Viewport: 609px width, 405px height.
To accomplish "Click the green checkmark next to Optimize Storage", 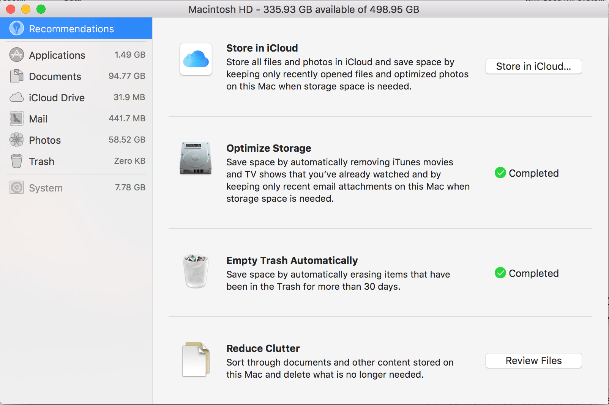I will (500, 173).
